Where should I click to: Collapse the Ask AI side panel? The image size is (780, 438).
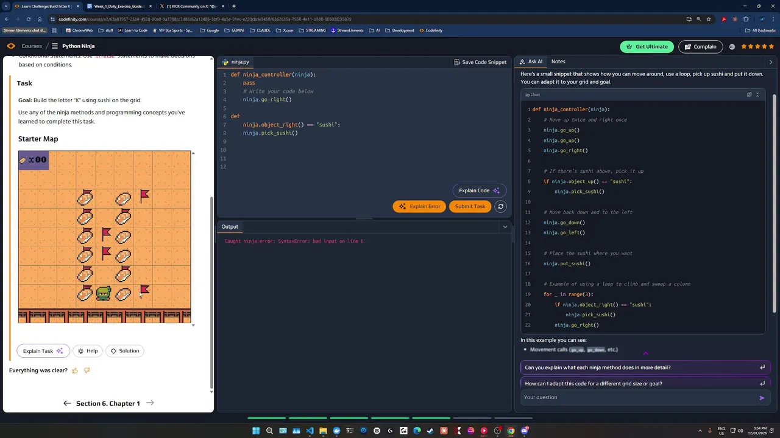pos(771,62)
